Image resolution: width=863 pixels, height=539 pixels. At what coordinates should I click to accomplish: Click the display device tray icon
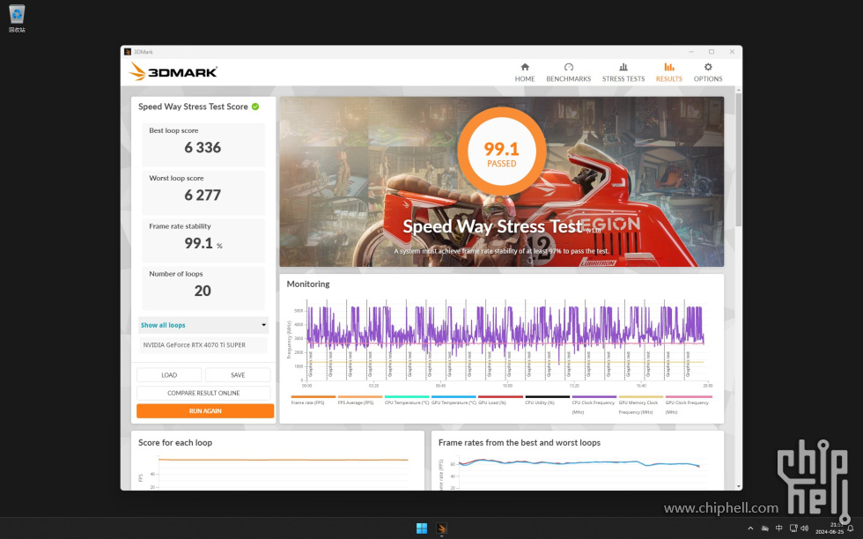pos(793,528)
